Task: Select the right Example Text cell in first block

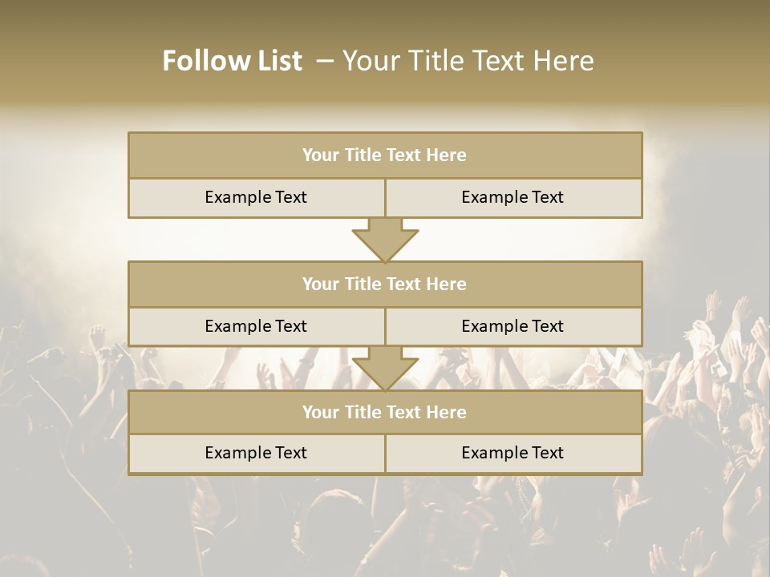Action: pos(513,198)
